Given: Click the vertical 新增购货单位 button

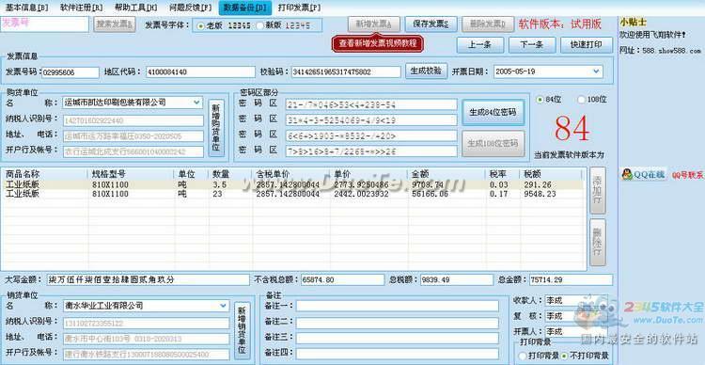Looking at the screenshot, I should point(216,128).
